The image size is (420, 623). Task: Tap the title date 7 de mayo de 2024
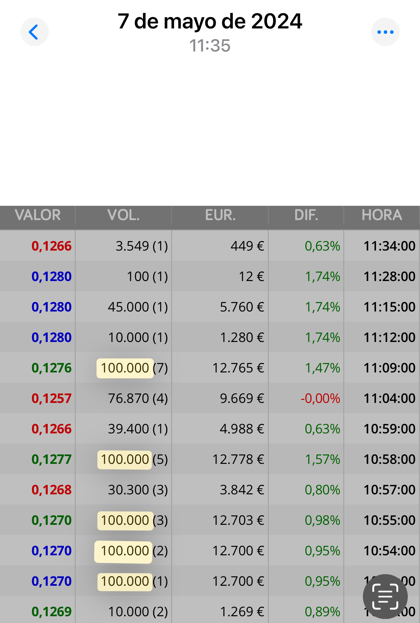(210, 21)
